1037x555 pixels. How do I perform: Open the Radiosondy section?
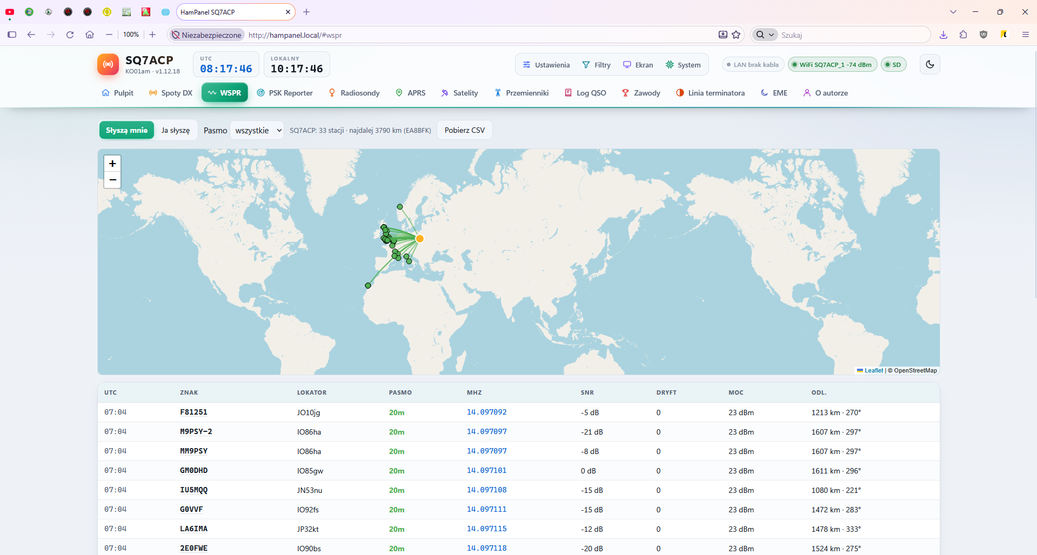coord(354,93)
